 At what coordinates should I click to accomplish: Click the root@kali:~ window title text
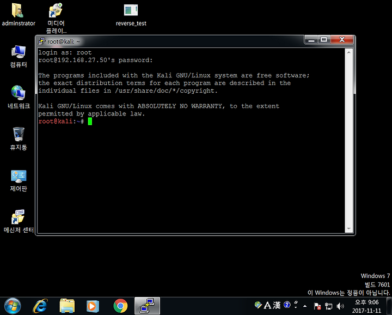tap(64, 41)
